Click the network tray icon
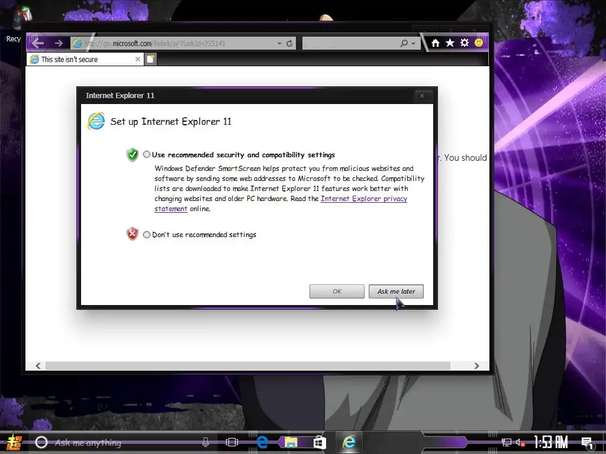606x454 pixels. pos(507,442)
